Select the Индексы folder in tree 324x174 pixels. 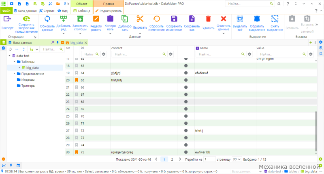pos(26,80)
